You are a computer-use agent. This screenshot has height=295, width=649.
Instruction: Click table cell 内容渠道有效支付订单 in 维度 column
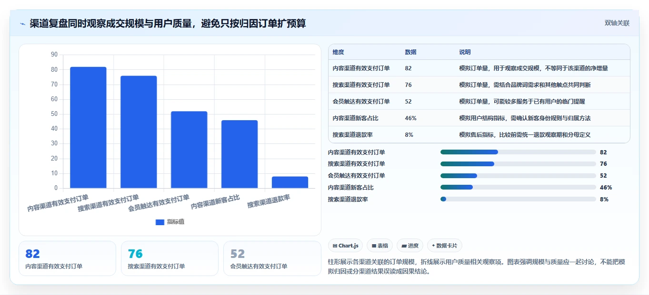[361, 68]
